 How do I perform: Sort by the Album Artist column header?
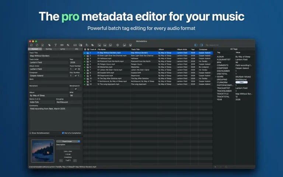click(183, 49)
